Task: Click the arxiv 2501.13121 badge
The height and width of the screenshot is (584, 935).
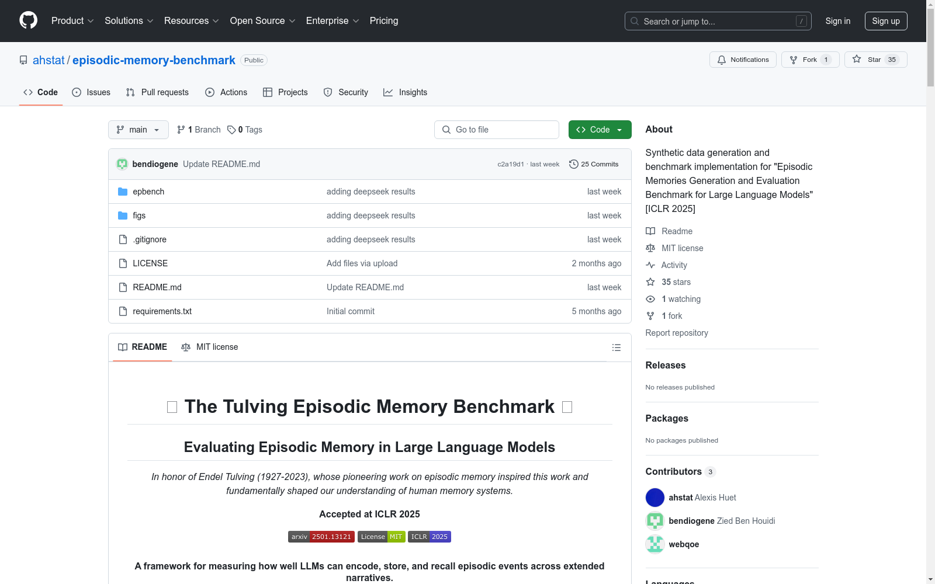Action: click(x=321, y=537)
